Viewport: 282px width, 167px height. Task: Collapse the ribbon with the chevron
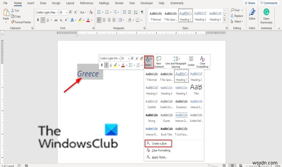(279, 28)
